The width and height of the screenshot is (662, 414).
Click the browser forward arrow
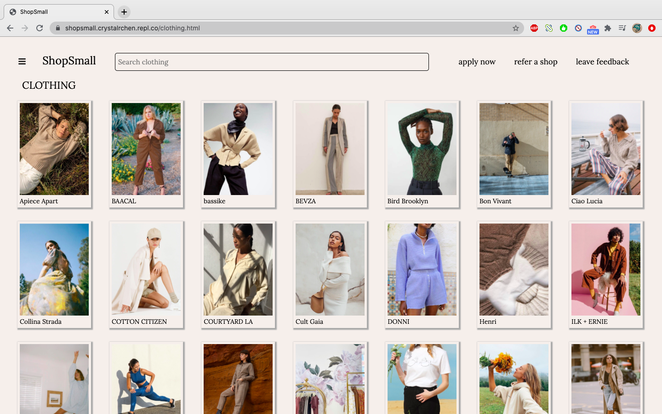pos(25,28)
